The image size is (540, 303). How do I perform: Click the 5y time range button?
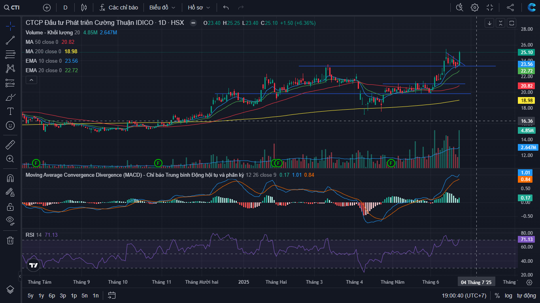(x=30, y=296)
